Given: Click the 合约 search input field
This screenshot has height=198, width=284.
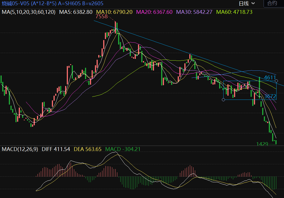Looking at the screenshot, I should 273,4.
